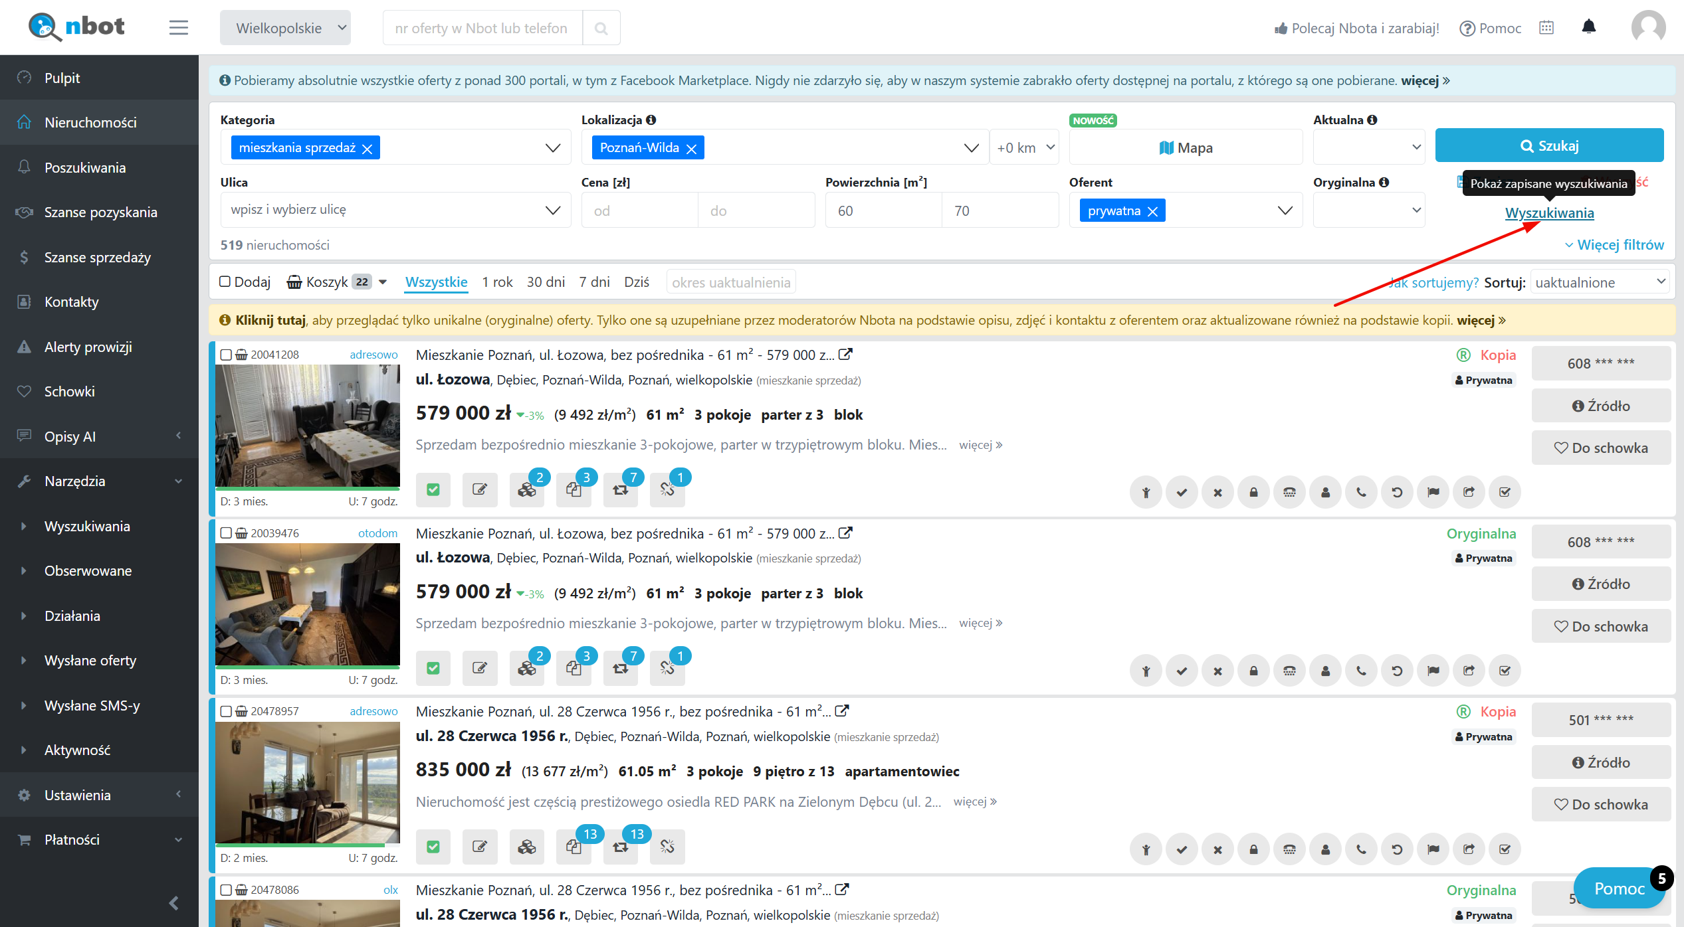The image size is (1684, 927).
Task: Open the Wielkopolskie region dropdown
Action: tap(285, 28)
